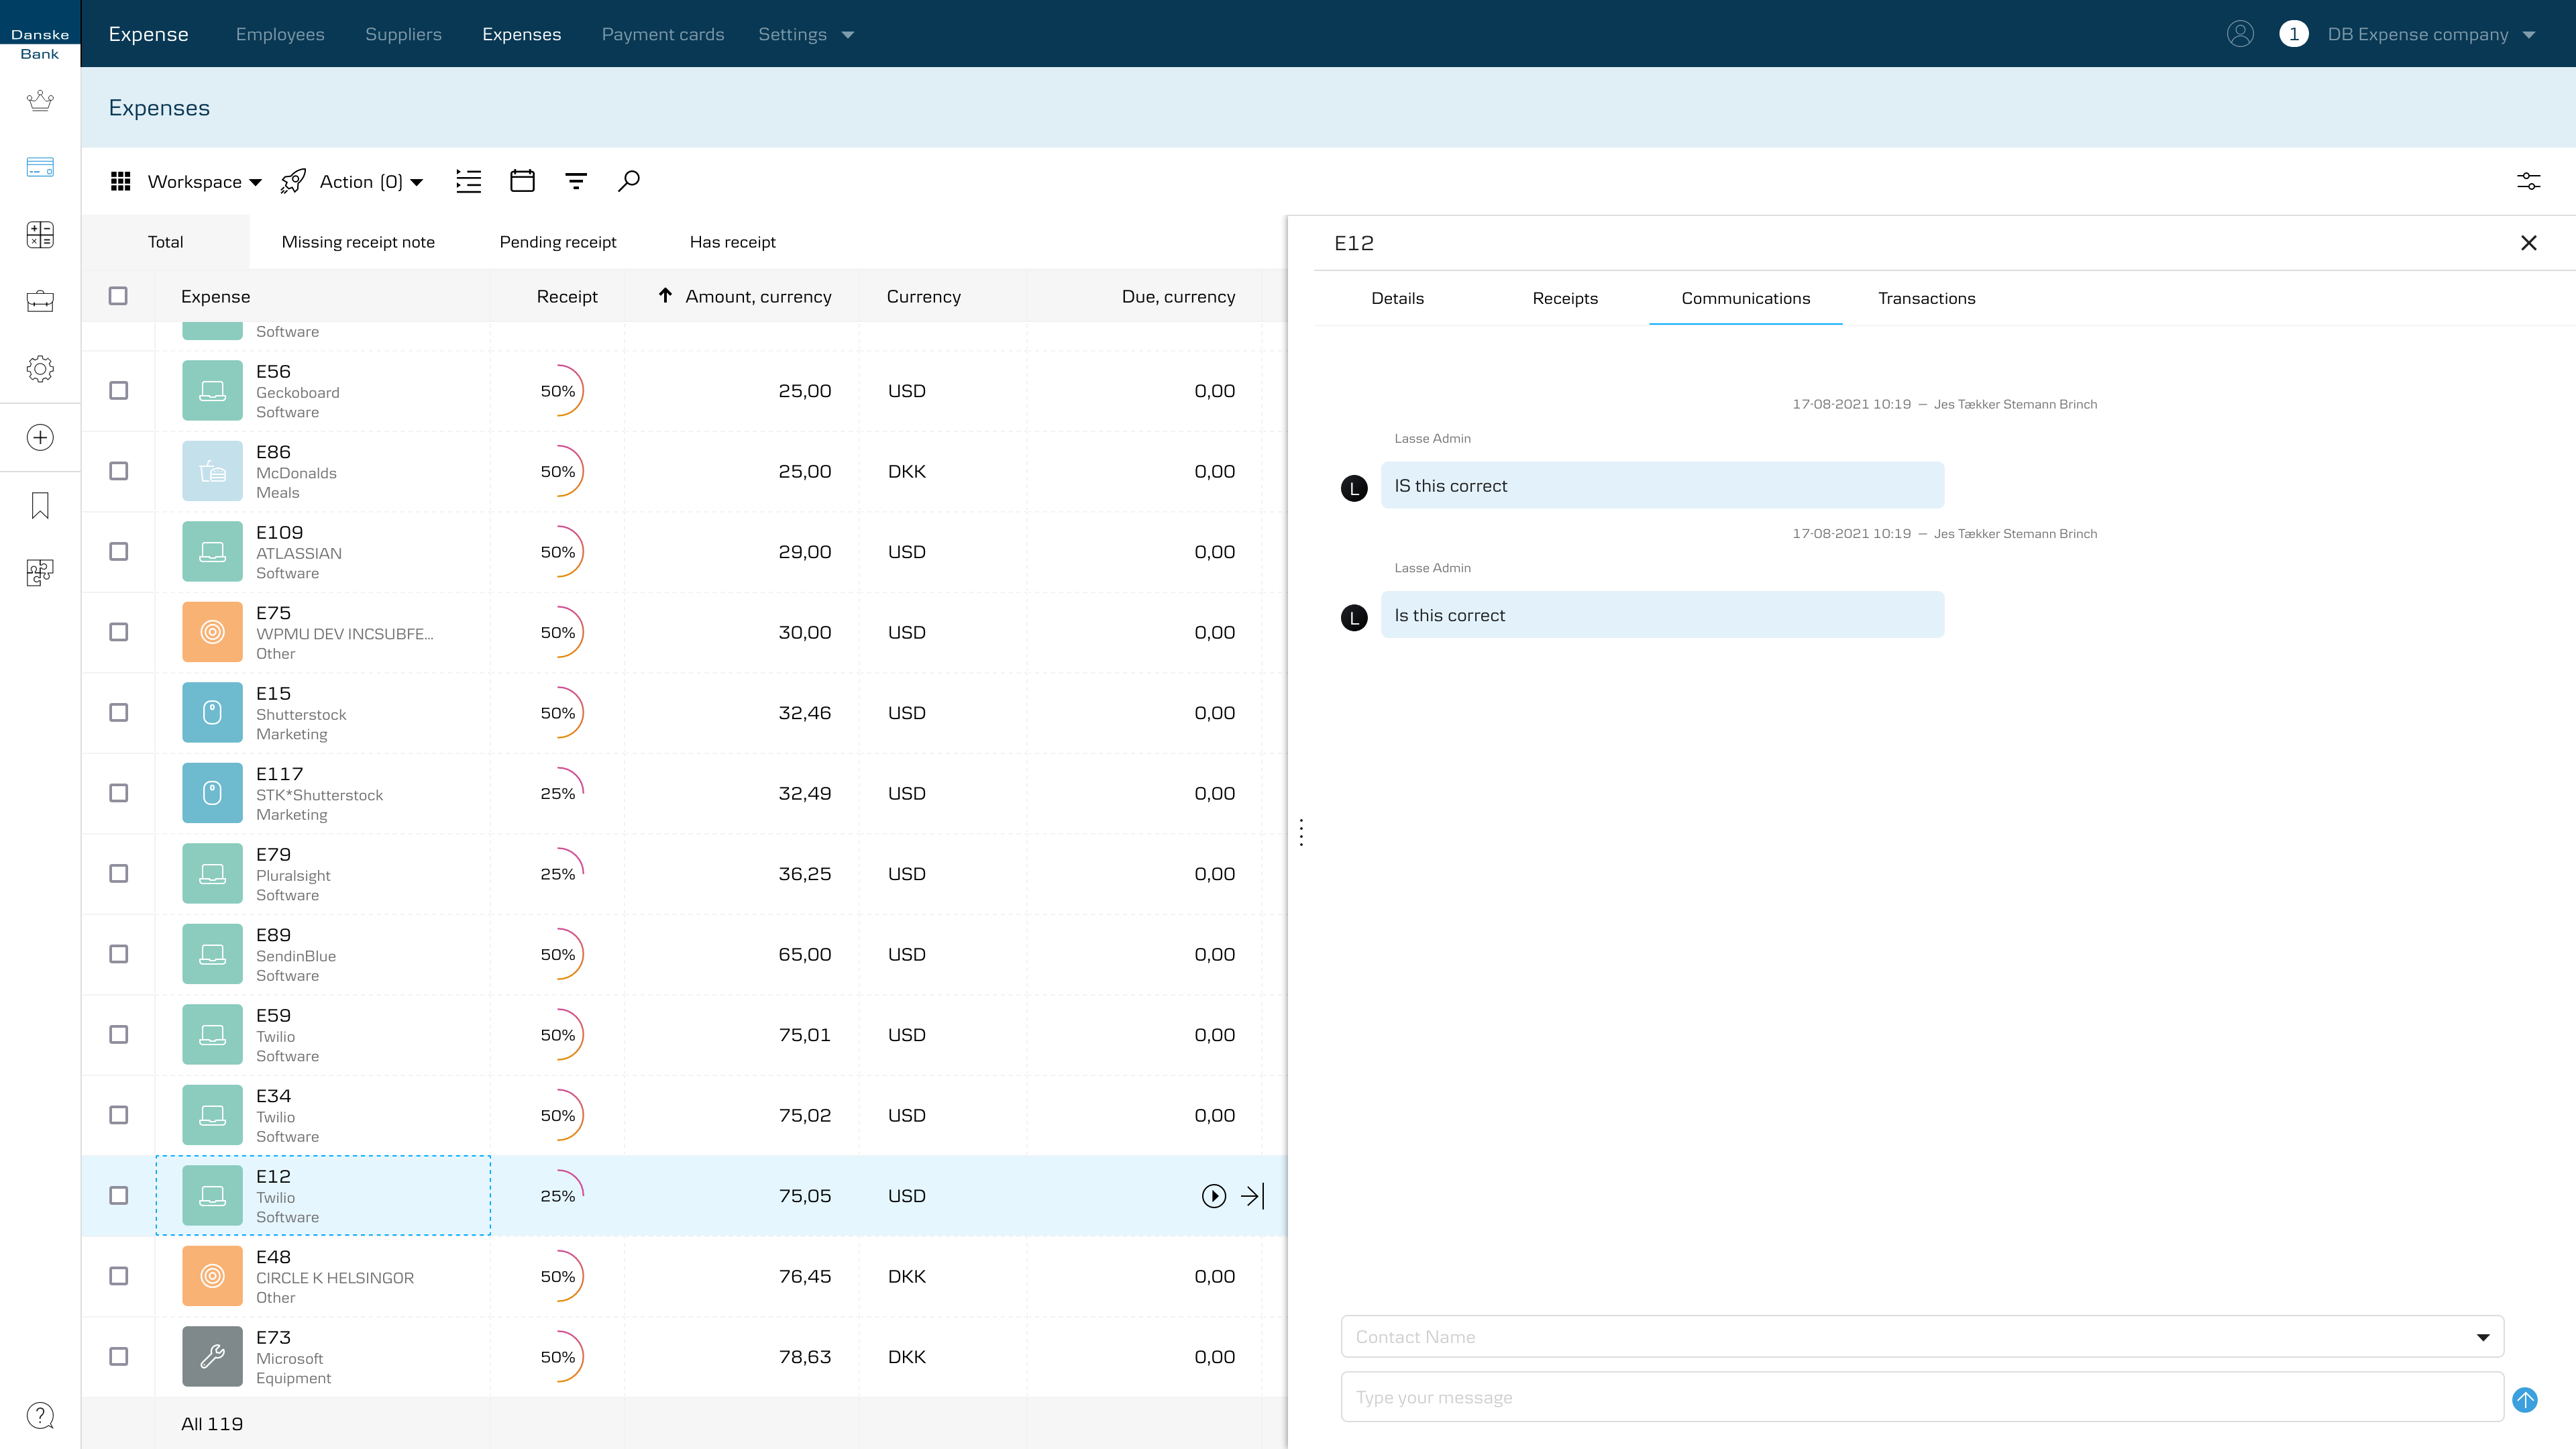Click the plus circle add icon
The image size is (2576, 1449).
pos(40,437)
